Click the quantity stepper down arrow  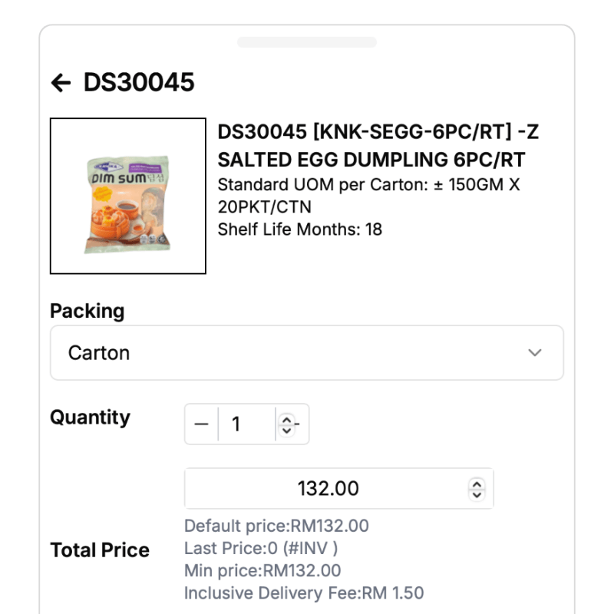point(287,430)
